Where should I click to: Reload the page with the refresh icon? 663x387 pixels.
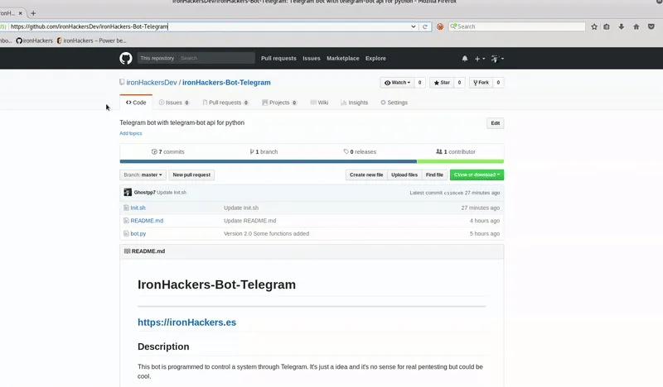[x=426, y=26]
